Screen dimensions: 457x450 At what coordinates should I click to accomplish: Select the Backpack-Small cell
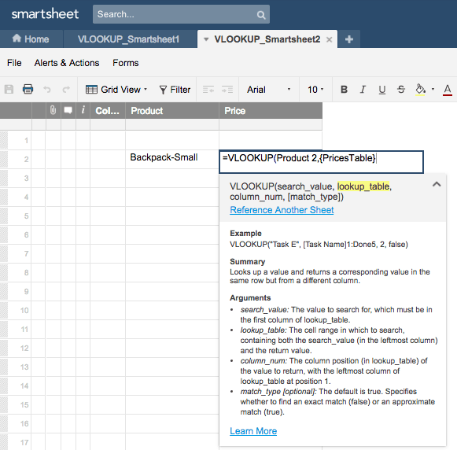pyautogui.click(x=172, y=159)
